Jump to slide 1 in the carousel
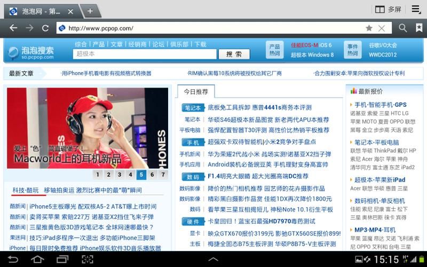The width and height of the screenshot is (427, 267). [x=97, y=174]
